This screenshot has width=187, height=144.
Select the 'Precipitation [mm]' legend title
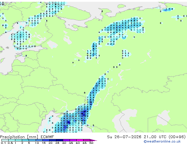coord(19,137)
